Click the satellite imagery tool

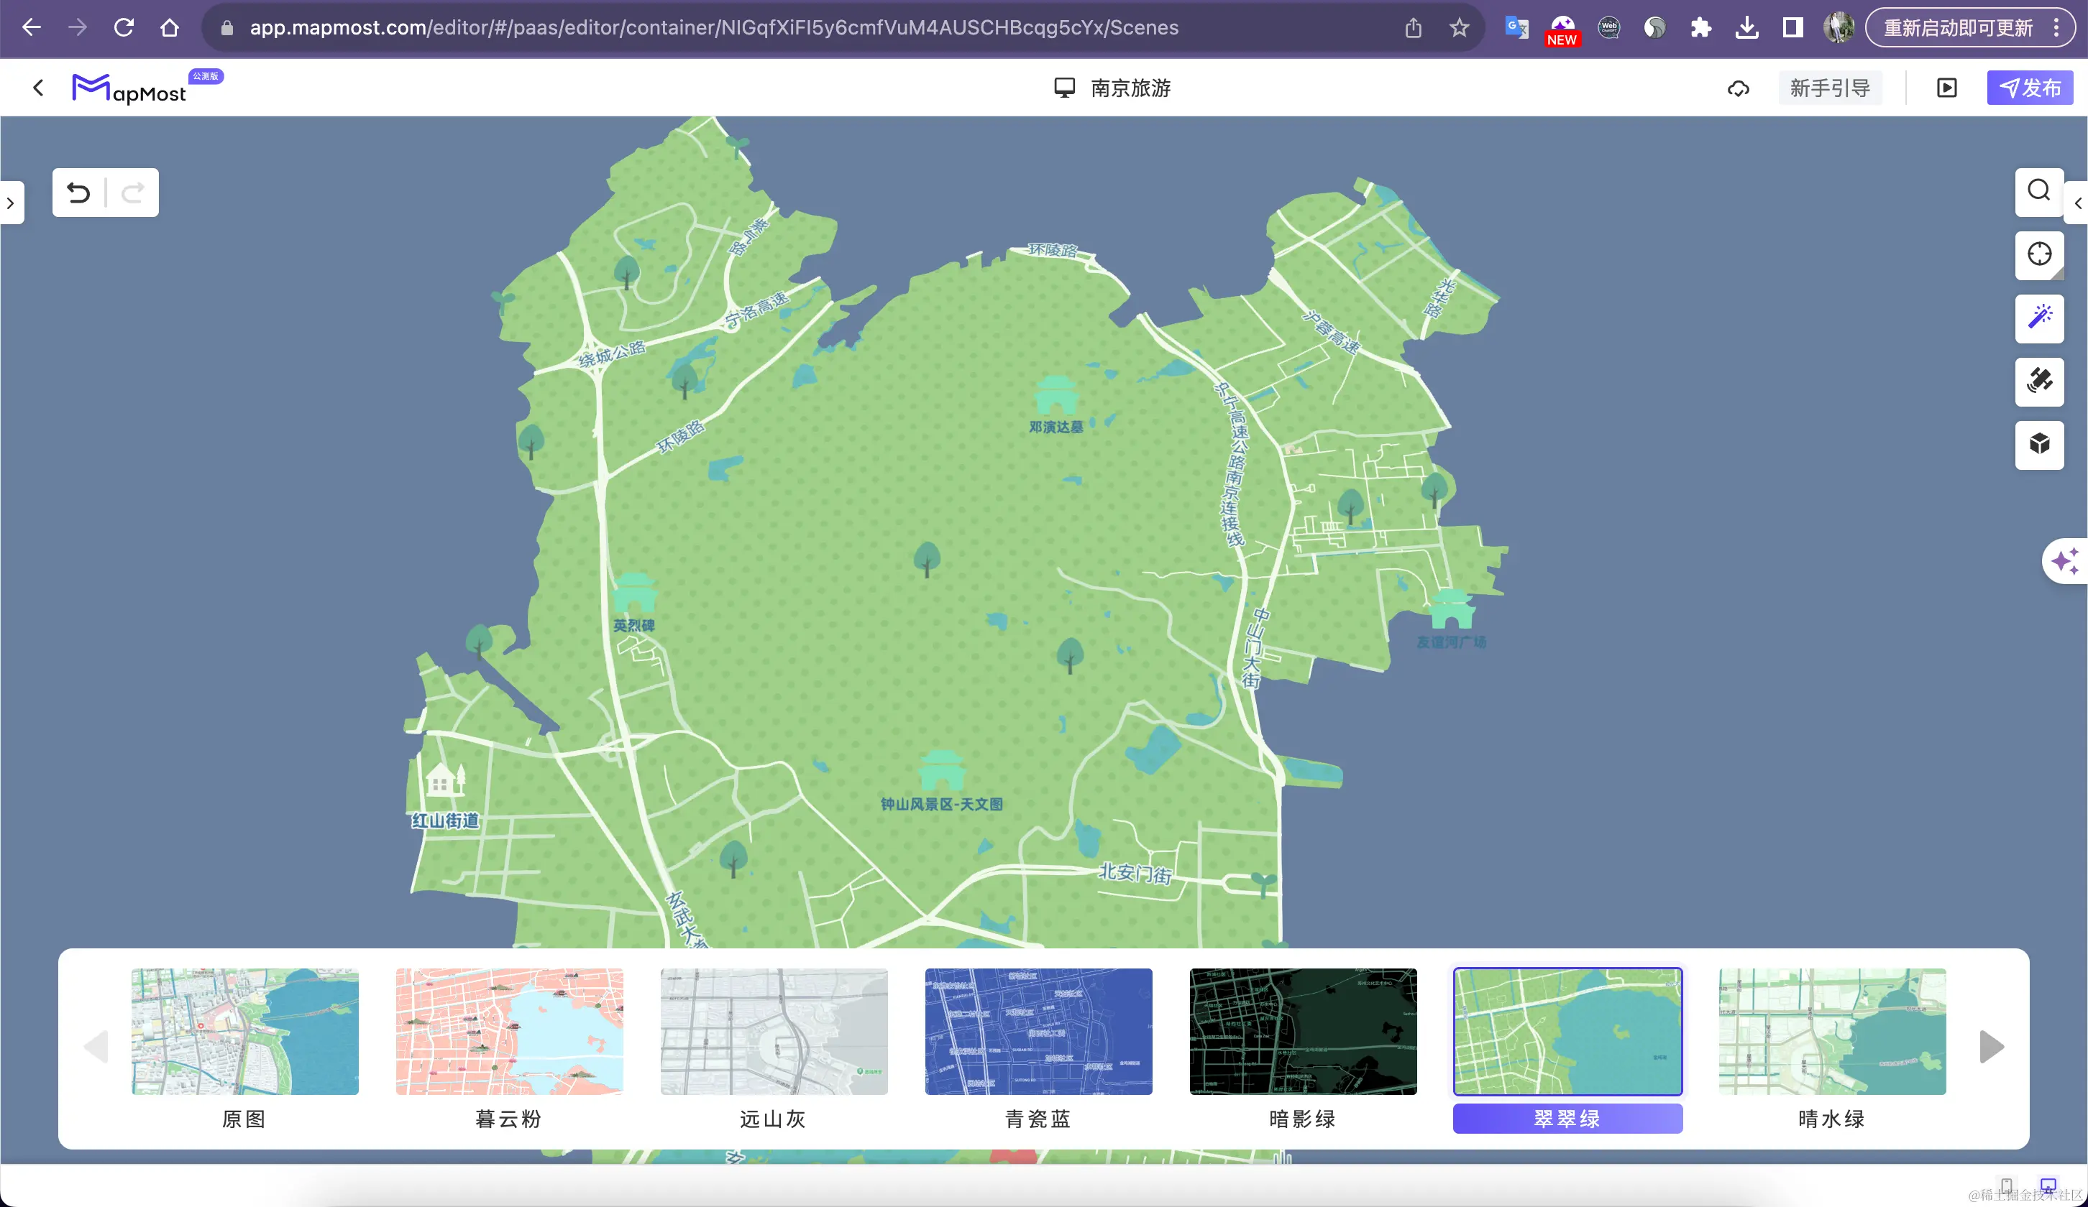click(2039, 381)
